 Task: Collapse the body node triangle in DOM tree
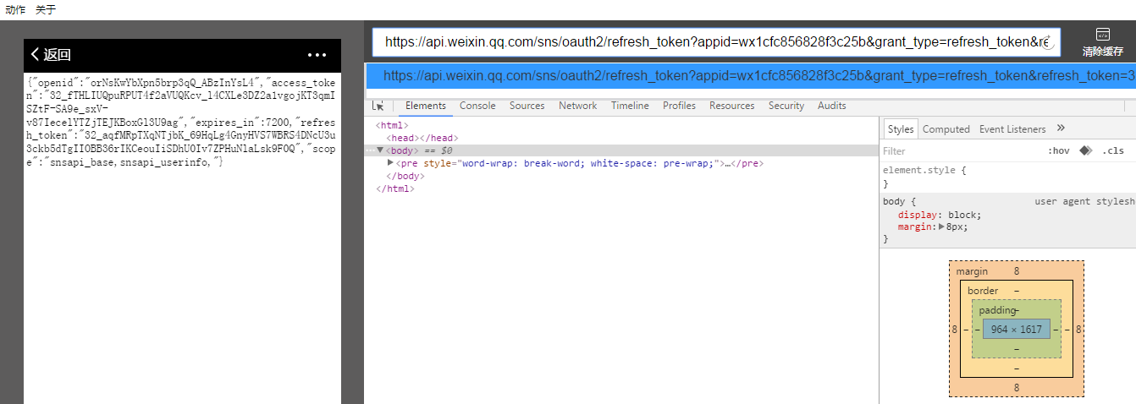tap(380, 150)
